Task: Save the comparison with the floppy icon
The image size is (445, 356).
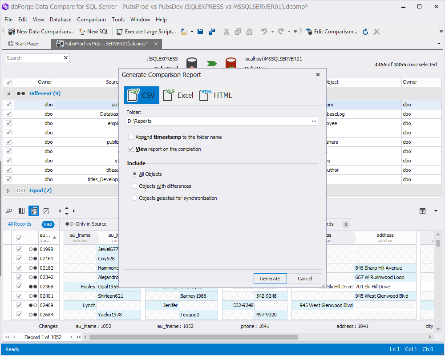Action: (x=200, y=32)
